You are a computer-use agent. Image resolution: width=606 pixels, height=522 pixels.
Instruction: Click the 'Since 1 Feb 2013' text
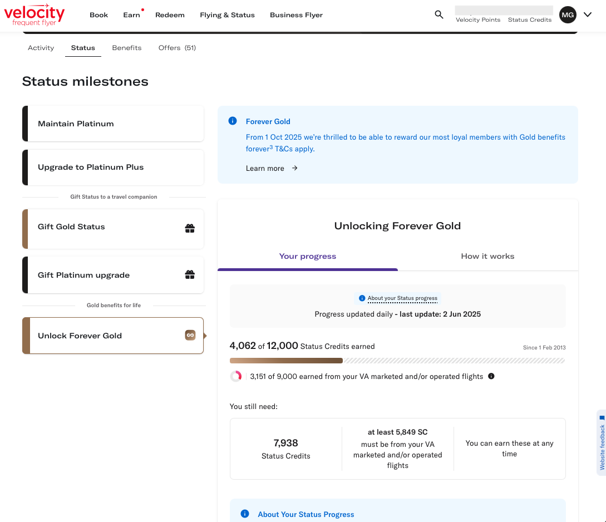coord(544,348)
